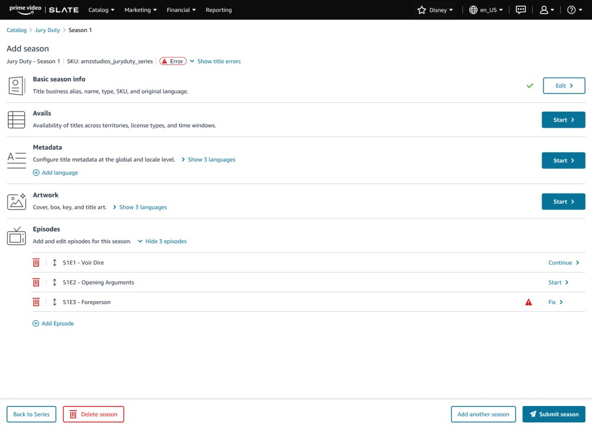Click Start button for Avails section
Screen dimensions: 592x429
(563, 120)
